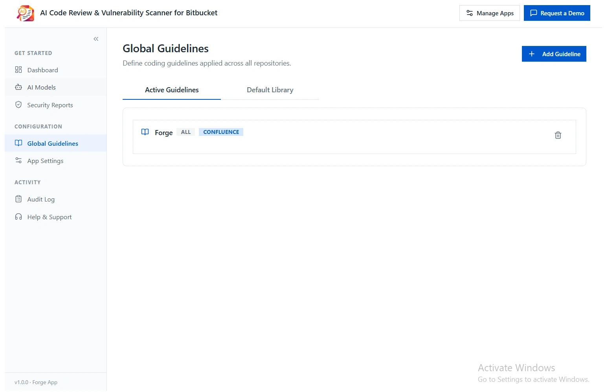Click Request a Demo
Screen dimensions: 606x392
(x=557, y=13)
